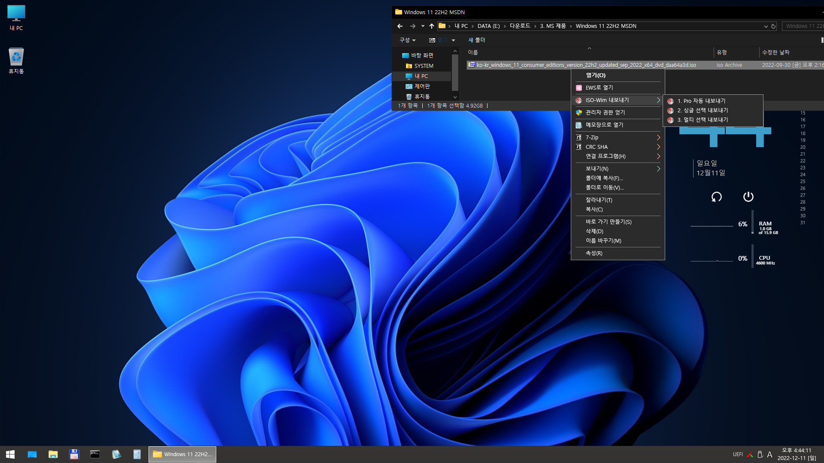824x463 pixels.
Task: Expand the arrow next to 열기
Action: pos(454,40)
